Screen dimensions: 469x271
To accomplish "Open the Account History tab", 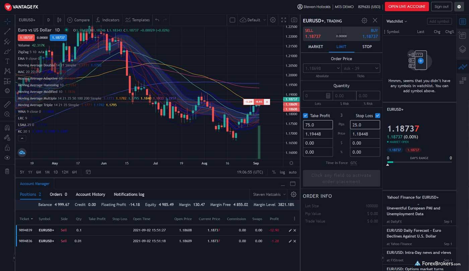I will tap(90, 195).
